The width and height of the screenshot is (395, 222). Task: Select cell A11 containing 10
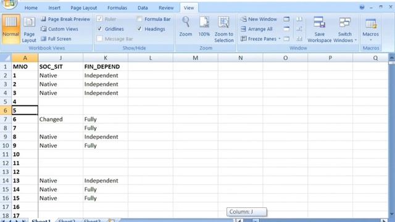25,154
